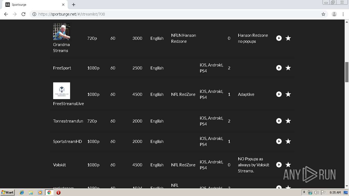
Task: Open Action Center flag icon
Action: pyautogui.click(x=323, y=192)
